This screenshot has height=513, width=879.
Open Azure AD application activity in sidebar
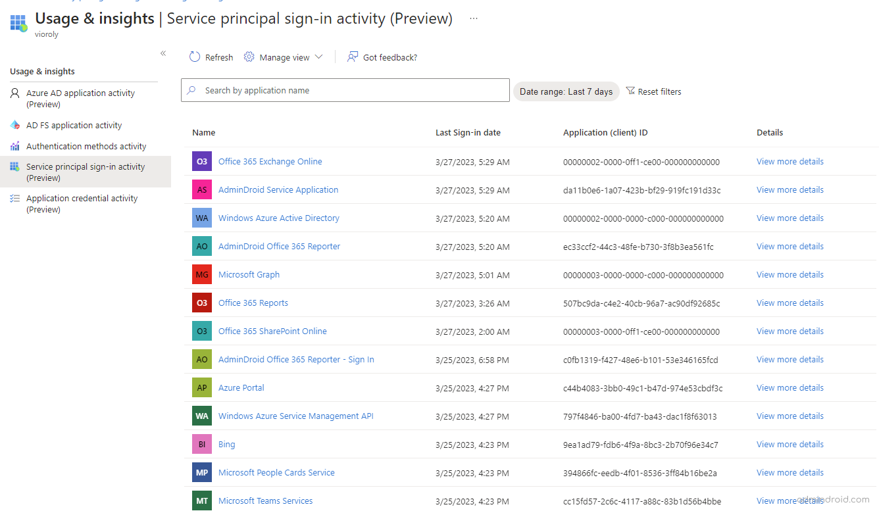(x=86, y=99)
